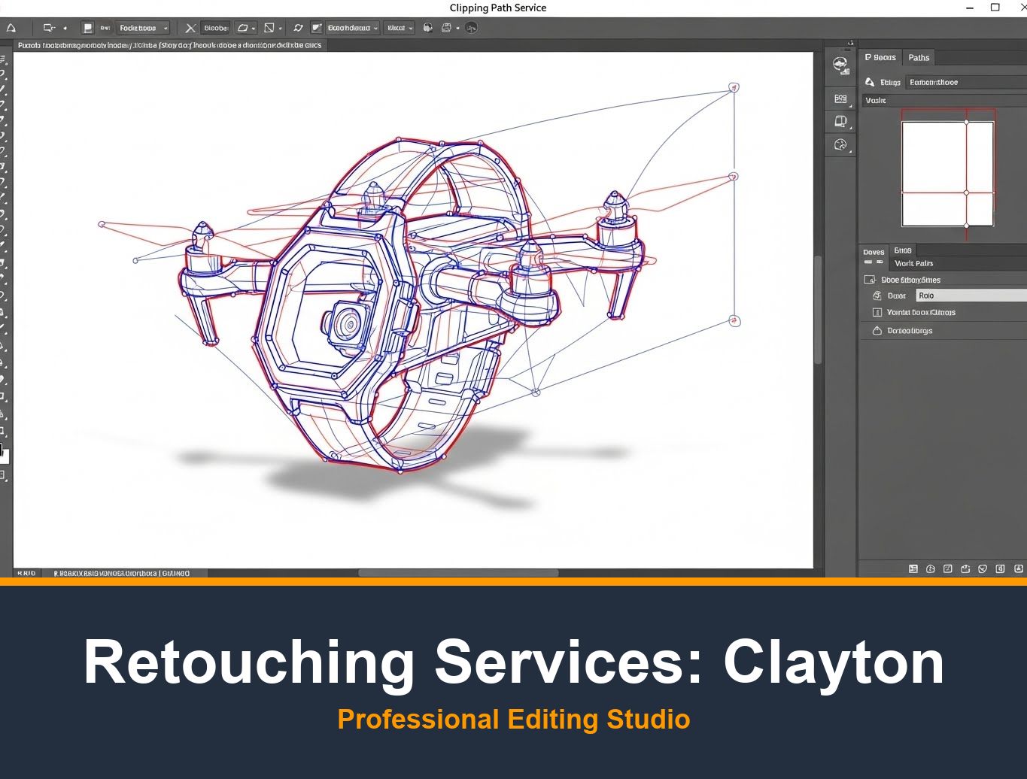Screen dimensions: 1027x779
Task: Toggle the square icon beside Yorriat row
Action: coord(877,312)
